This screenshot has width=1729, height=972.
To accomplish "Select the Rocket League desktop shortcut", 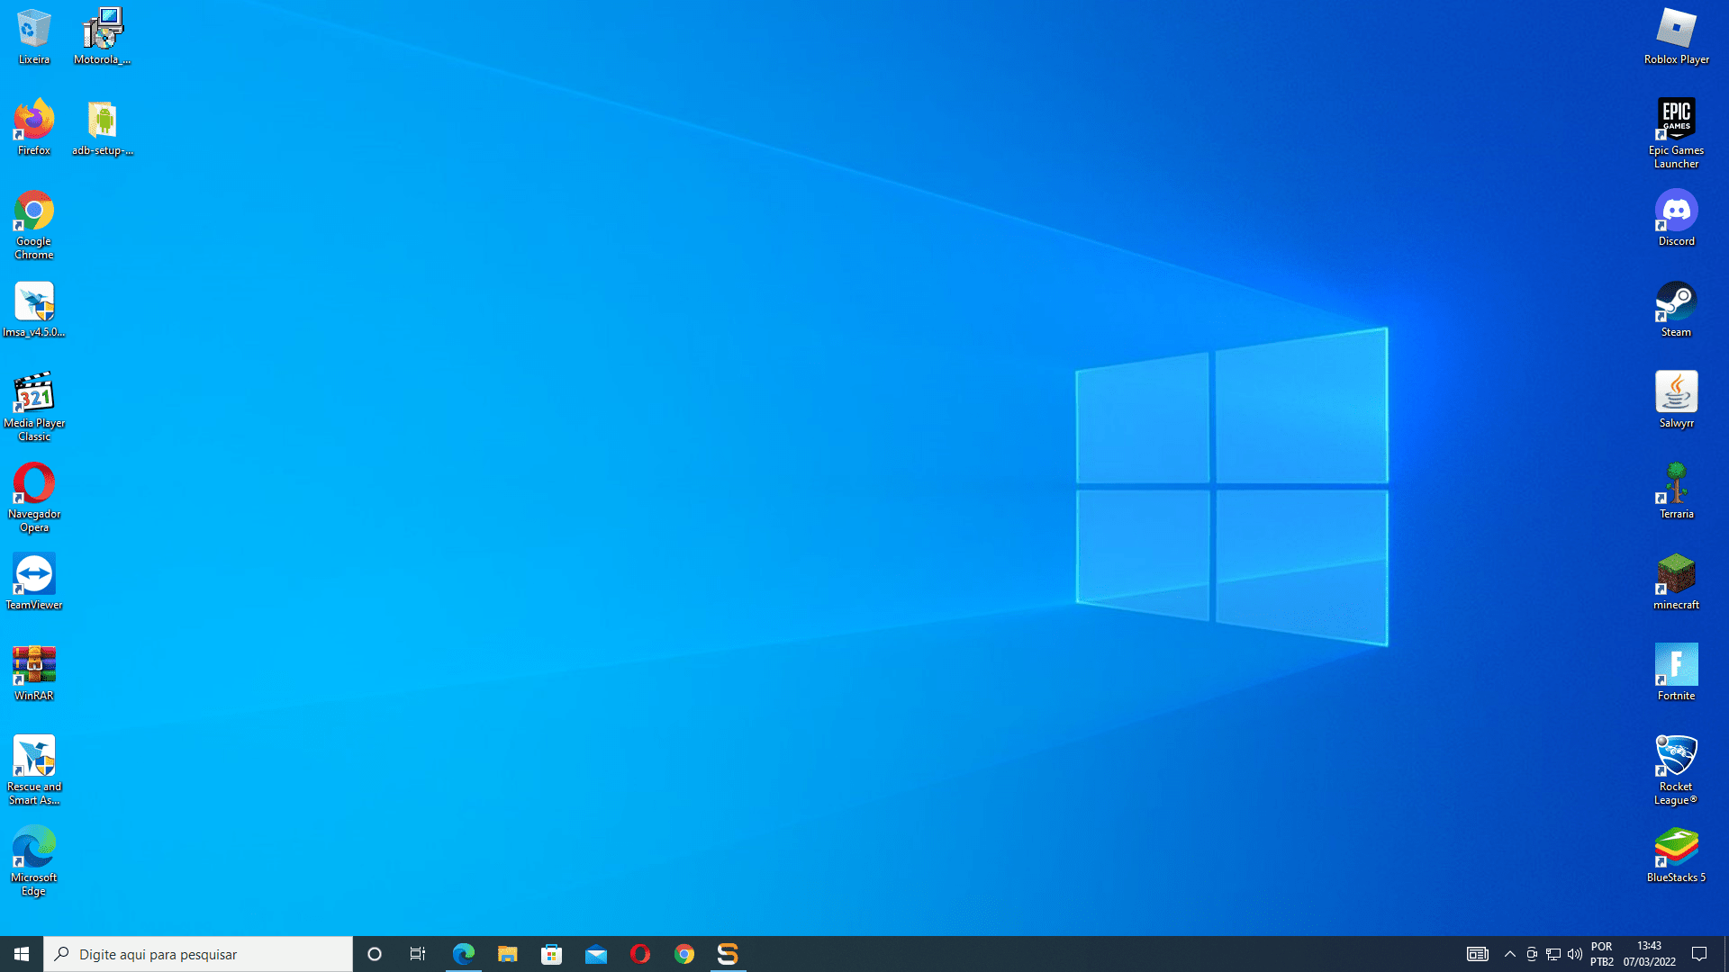I will point(1676,770).
